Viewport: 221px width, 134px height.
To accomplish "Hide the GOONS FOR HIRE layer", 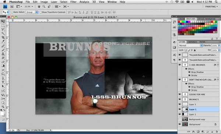I will coord(180,94).
